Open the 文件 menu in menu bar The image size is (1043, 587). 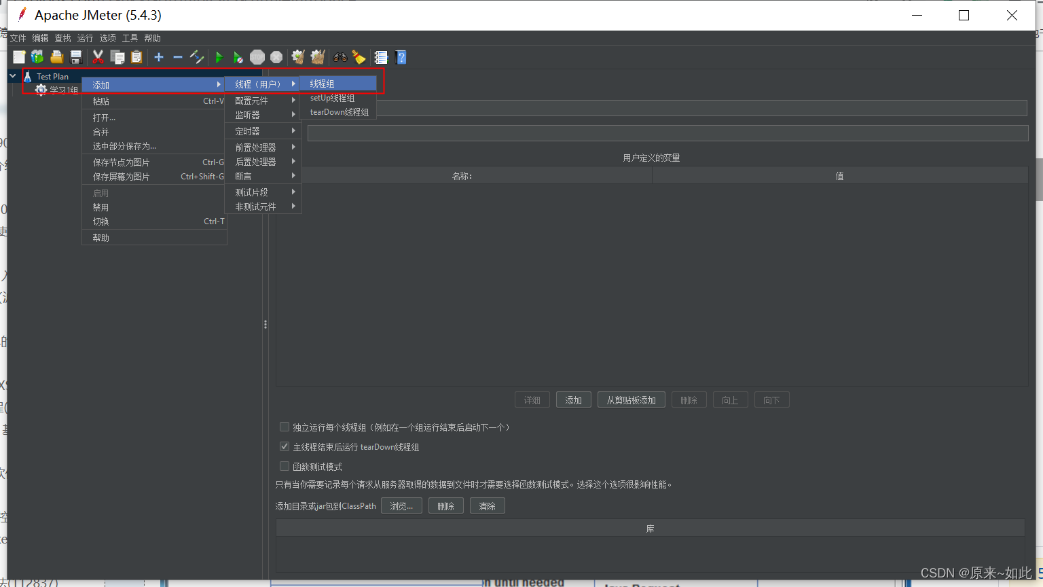pos(18,38)
